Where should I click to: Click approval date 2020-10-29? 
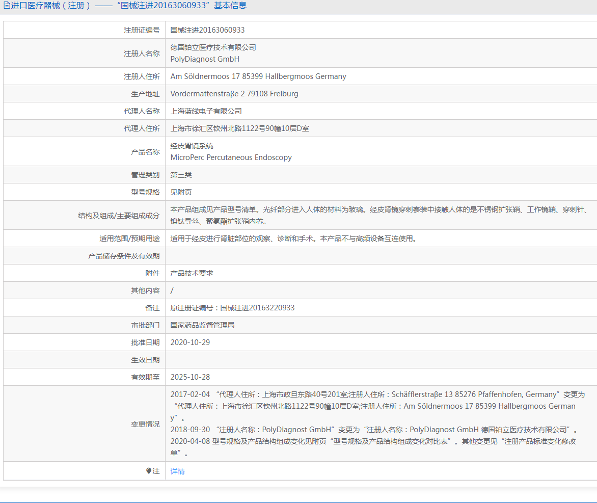(x=190, y=342)
